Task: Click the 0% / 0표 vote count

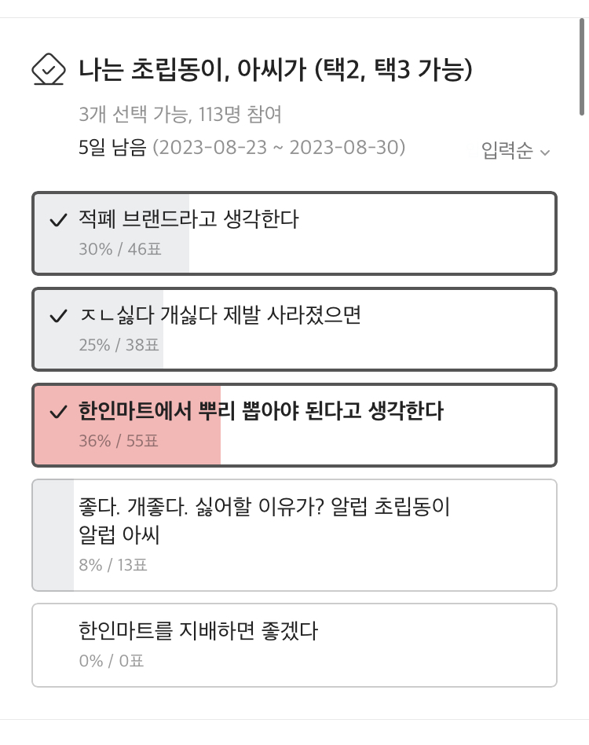Action: [111, 661]
